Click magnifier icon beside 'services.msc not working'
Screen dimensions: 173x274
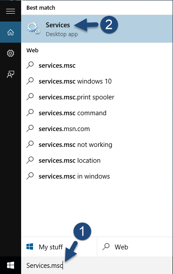click(30, 144)
